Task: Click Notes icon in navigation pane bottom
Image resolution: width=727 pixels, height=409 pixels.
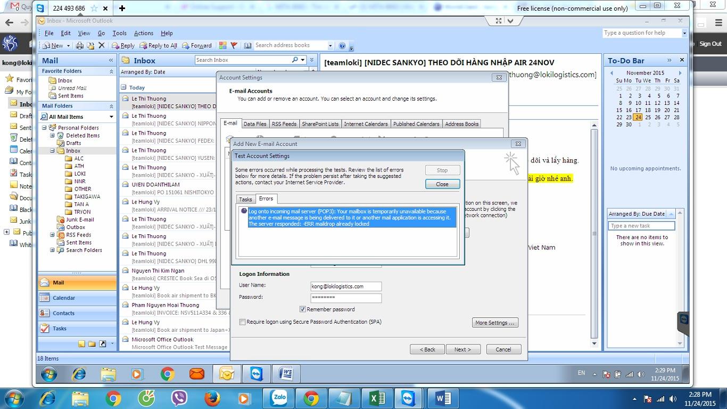Action: 81,344
